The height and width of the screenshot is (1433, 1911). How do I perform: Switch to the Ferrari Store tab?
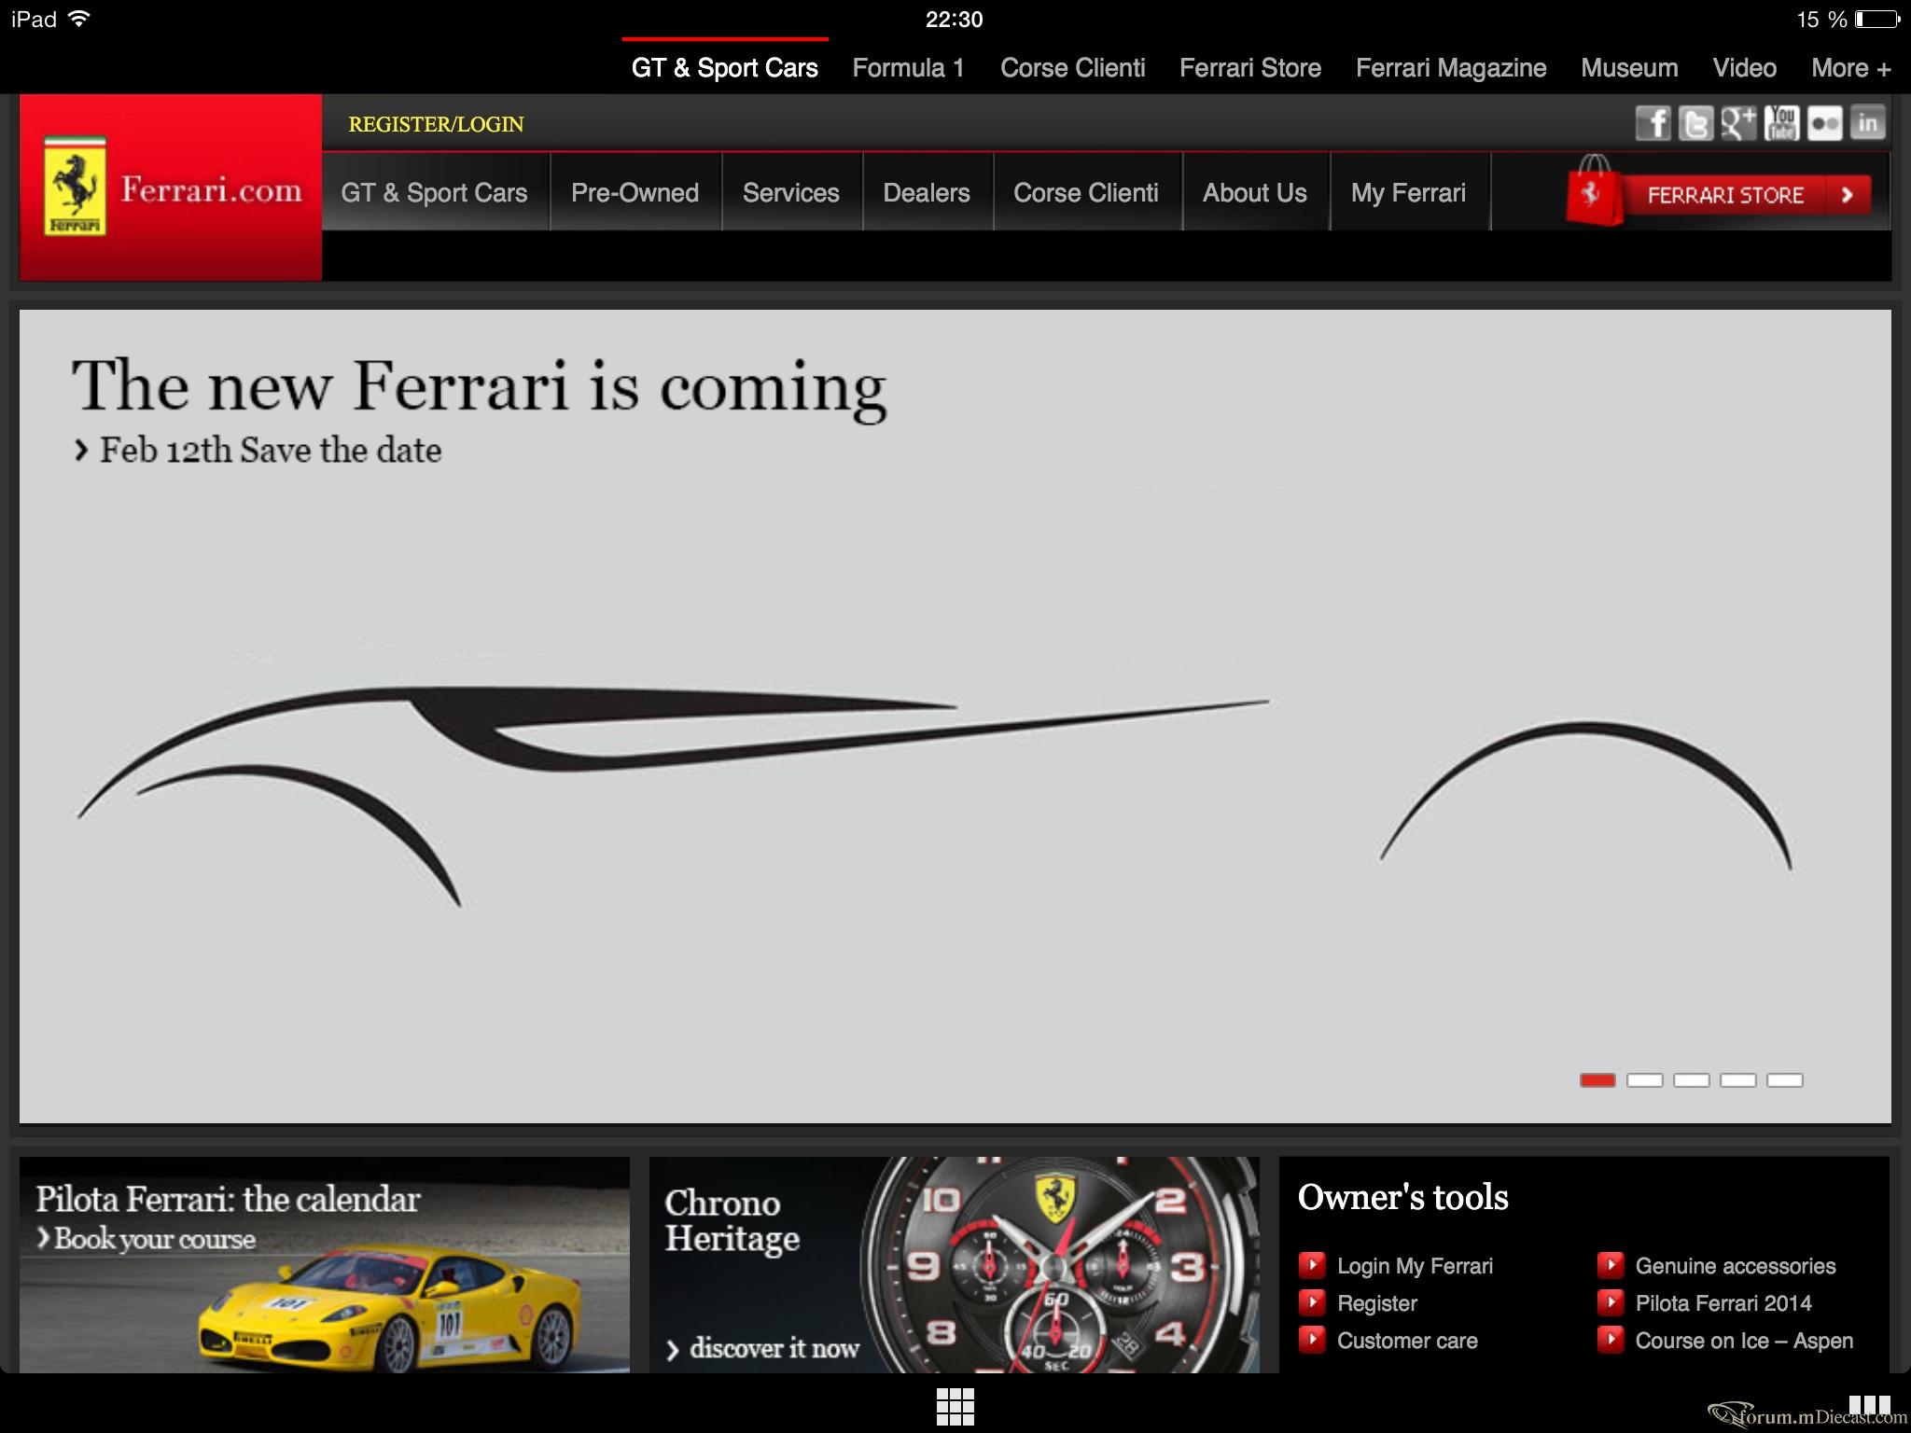(1249, 68)
